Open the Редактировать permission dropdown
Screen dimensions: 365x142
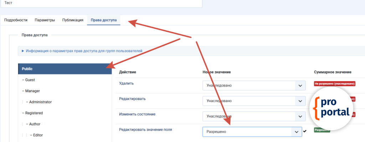tap(254, 101)
